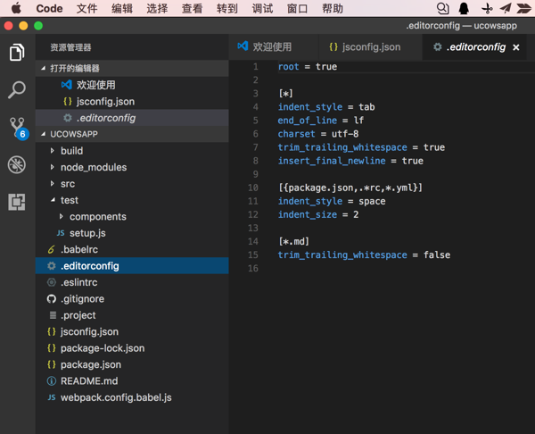Open the Explorer view in activity bar
This screenshot has width=535, height=434.
coord(17,54)
